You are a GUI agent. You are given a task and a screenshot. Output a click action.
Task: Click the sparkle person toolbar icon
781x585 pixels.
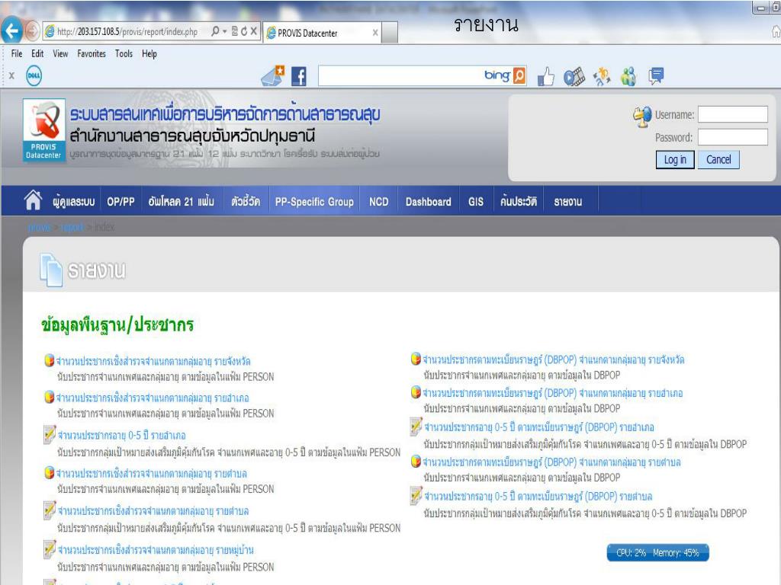coord(602,76)
